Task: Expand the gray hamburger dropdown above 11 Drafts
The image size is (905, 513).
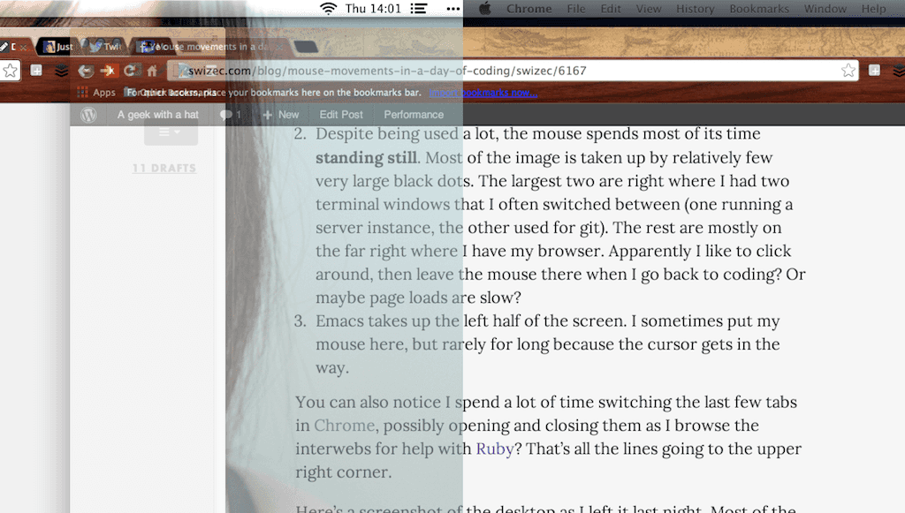Action: [x=171, y=132]
